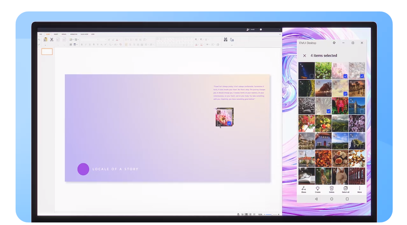Select the church tower lake photo checkbox
This screenshot has width=407, height=225.
(362, 111)
